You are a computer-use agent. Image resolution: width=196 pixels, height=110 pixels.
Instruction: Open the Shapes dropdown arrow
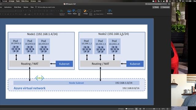coord(77,11)
